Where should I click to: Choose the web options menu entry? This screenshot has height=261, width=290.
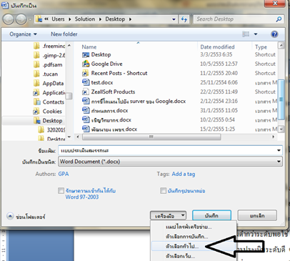tap(180, 256)
